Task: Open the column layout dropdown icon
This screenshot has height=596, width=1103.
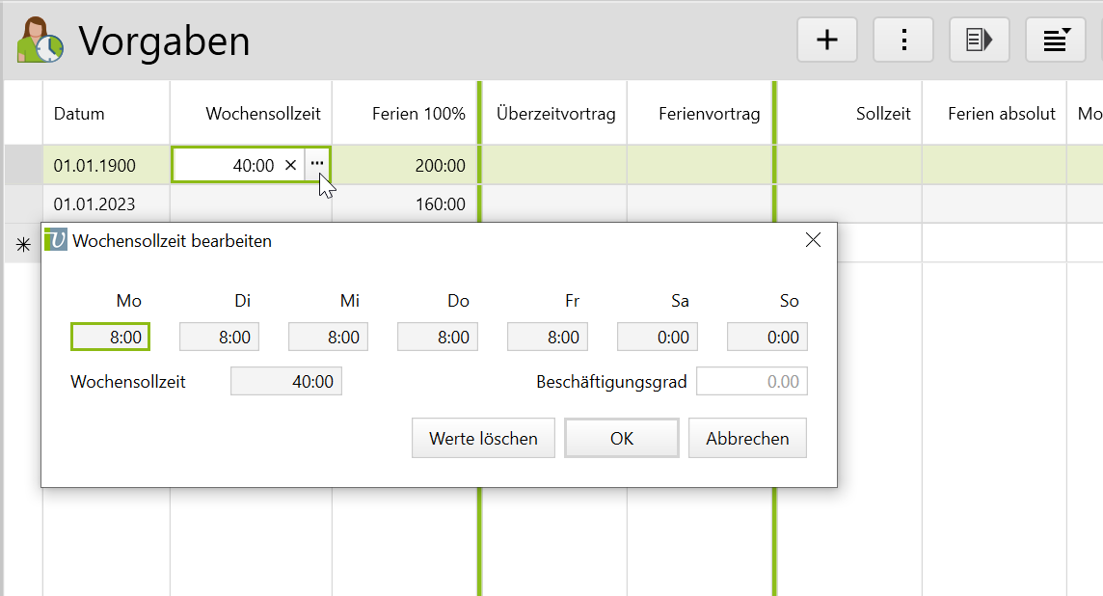Action: 1055,40
